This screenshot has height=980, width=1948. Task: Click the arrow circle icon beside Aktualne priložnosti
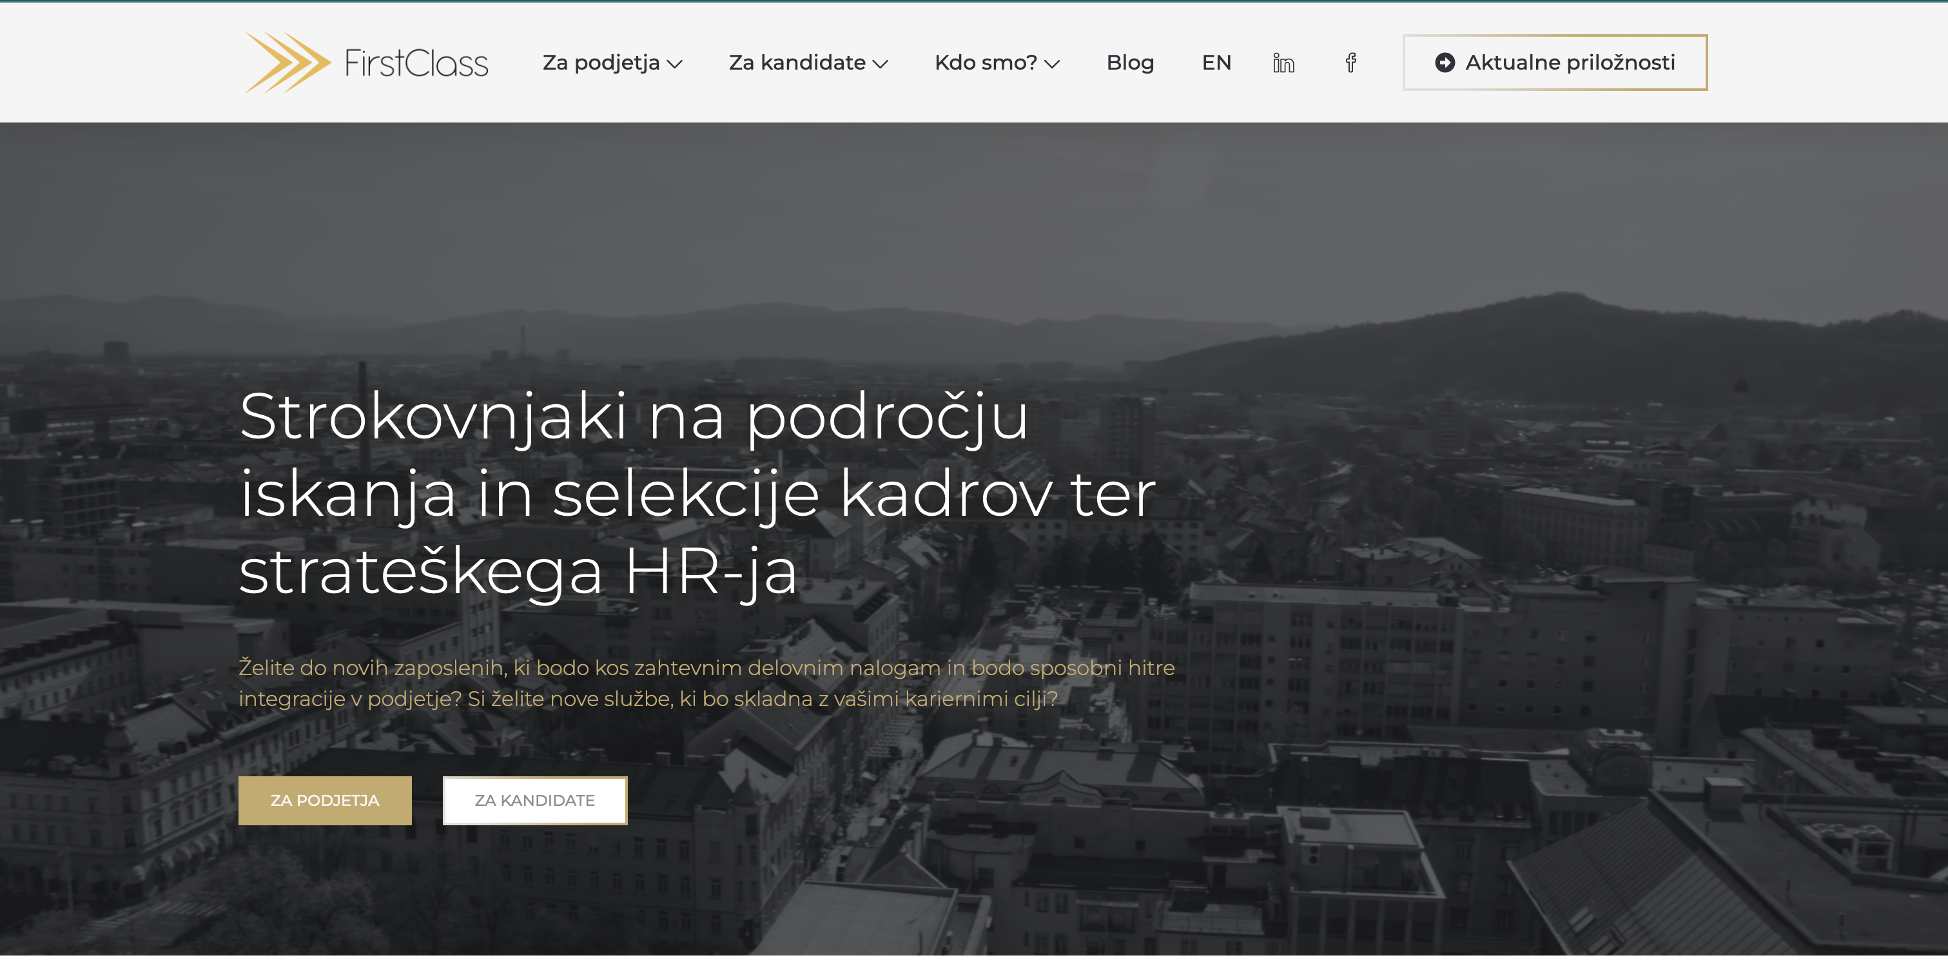(1445, 63)
